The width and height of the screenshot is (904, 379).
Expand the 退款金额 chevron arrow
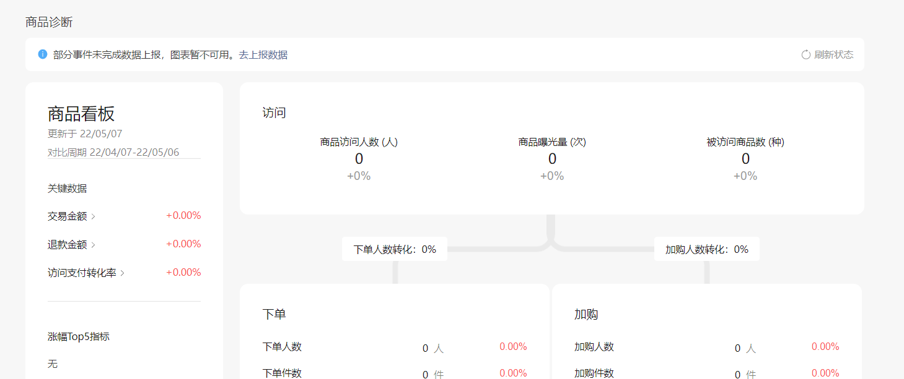(x=93, y=245)
